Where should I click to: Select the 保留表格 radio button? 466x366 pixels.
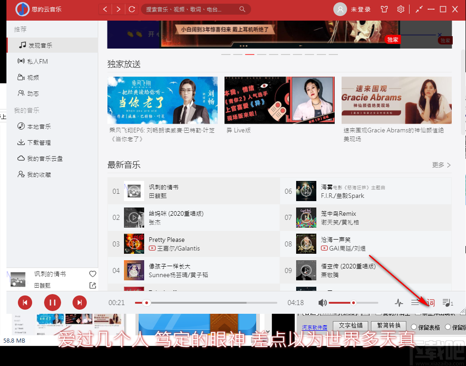(x=414, y=327)
